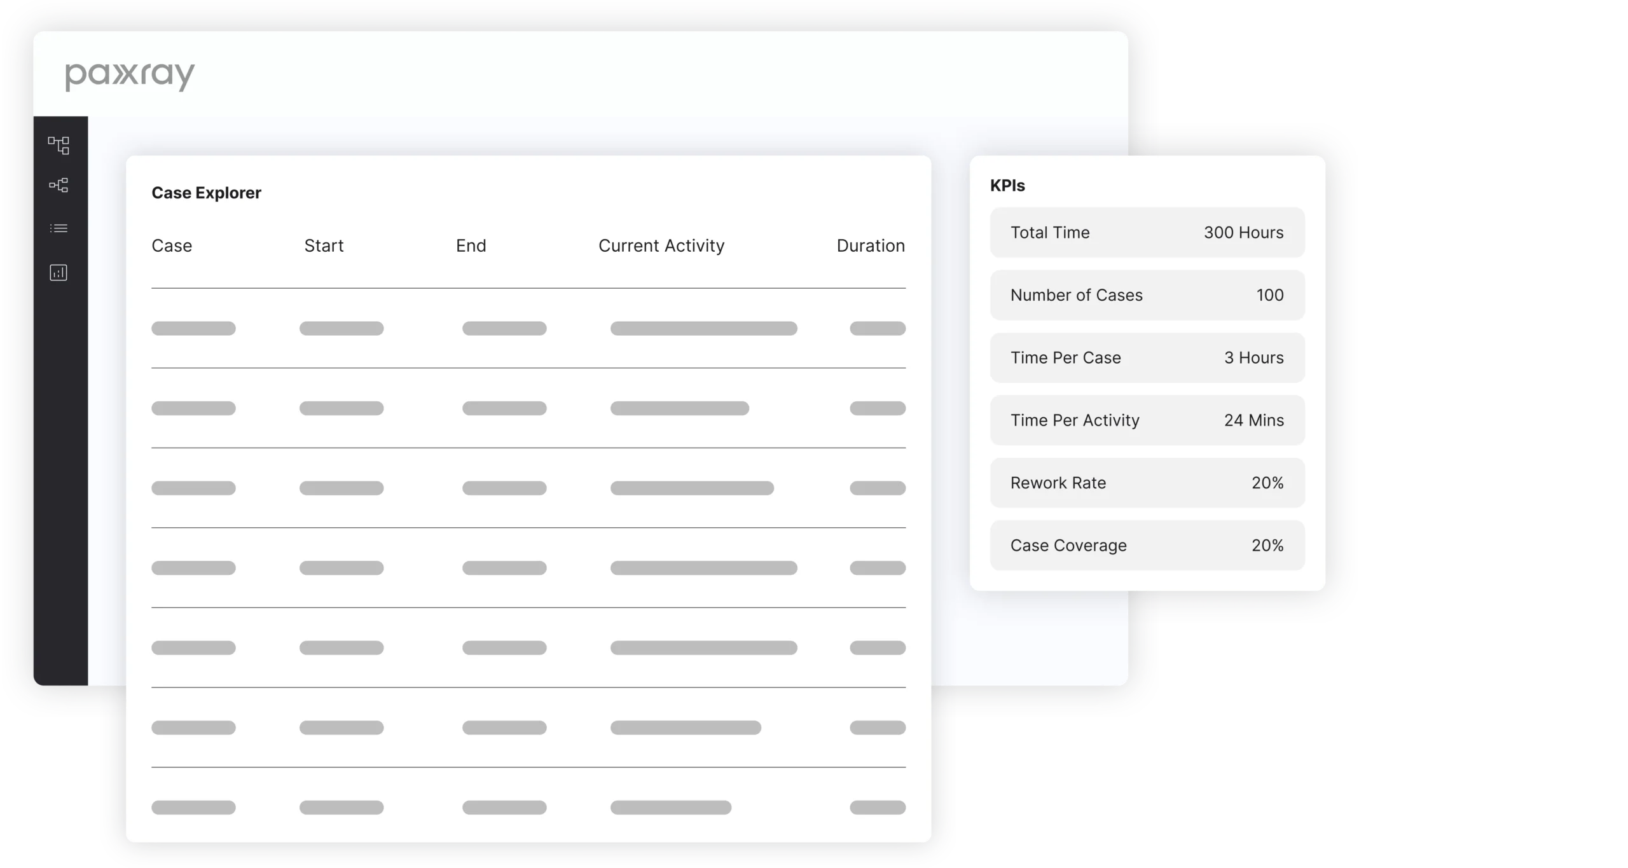Sort by Current Activity column
The width and height of the screenshot is (1628, 868).
(x=661, y=245)
